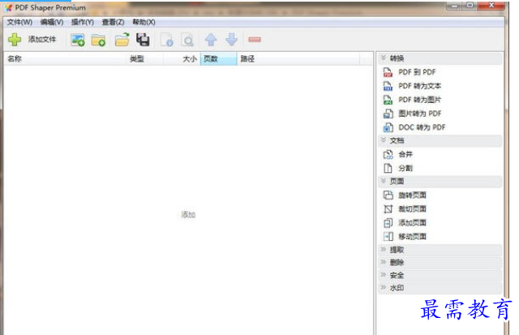The image size is (519, 335).
Task: Select the 图片转为 PDF text link
Action: point(420,114)
